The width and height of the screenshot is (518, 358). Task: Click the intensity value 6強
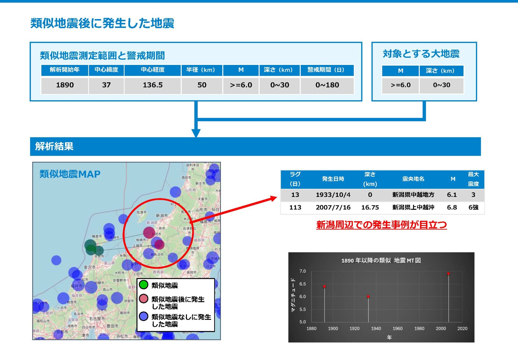pos(473,207)
